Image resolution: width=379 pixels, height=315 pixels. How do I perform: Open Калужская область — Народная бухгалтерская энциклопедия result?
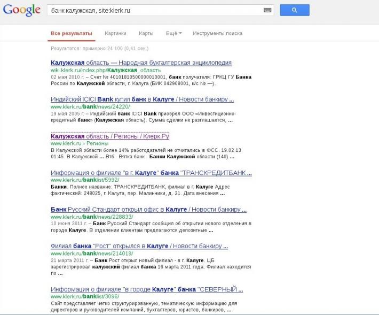click(141, 63)
